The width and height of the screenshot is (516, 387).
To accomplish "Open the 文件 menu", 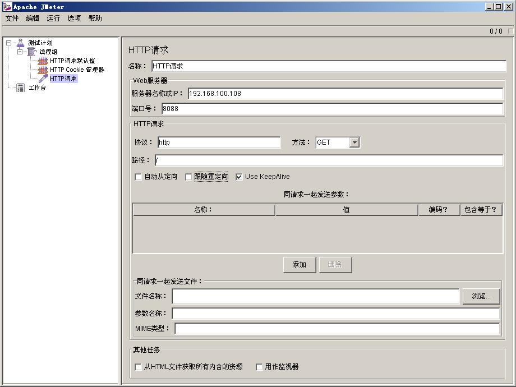I will (12, 19).
